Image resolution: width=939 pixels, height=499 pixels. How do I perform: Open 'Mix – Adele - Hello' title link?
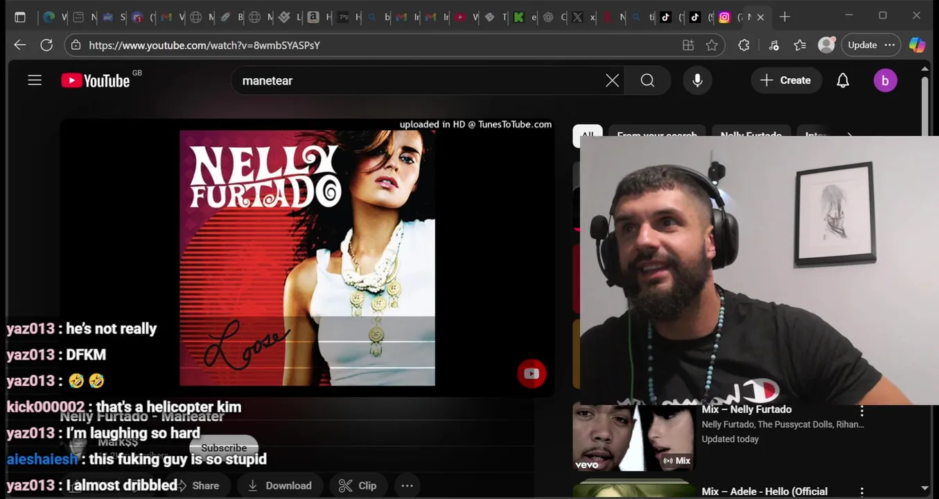(764, 491)
